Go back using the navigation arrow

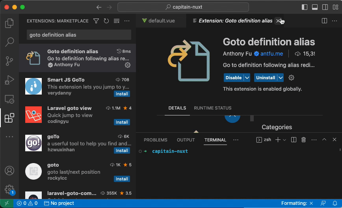(x=99, y=7)
